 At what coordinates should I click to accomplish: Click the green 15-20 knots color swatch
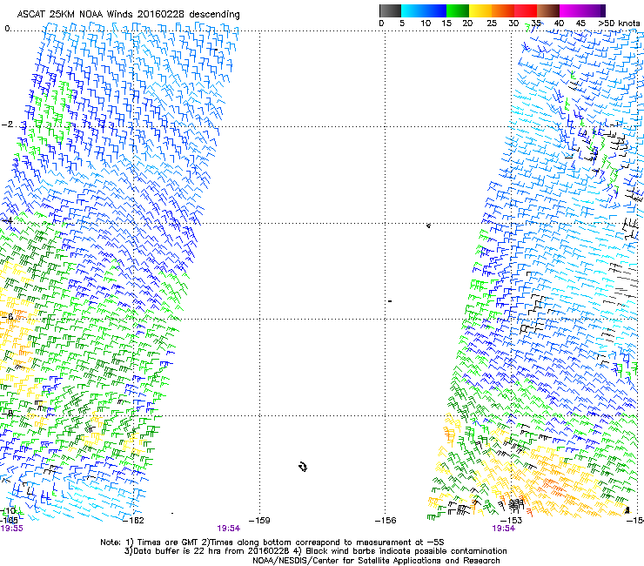coord(458,10)
